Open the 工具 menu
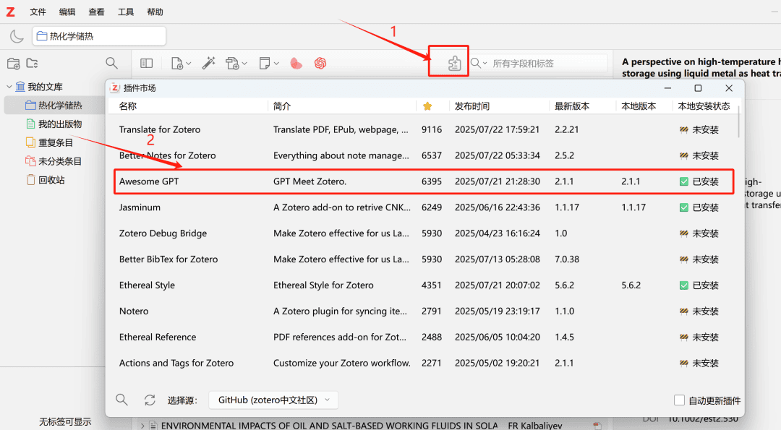Screen dimensions: 781x430 pos(125,12)
